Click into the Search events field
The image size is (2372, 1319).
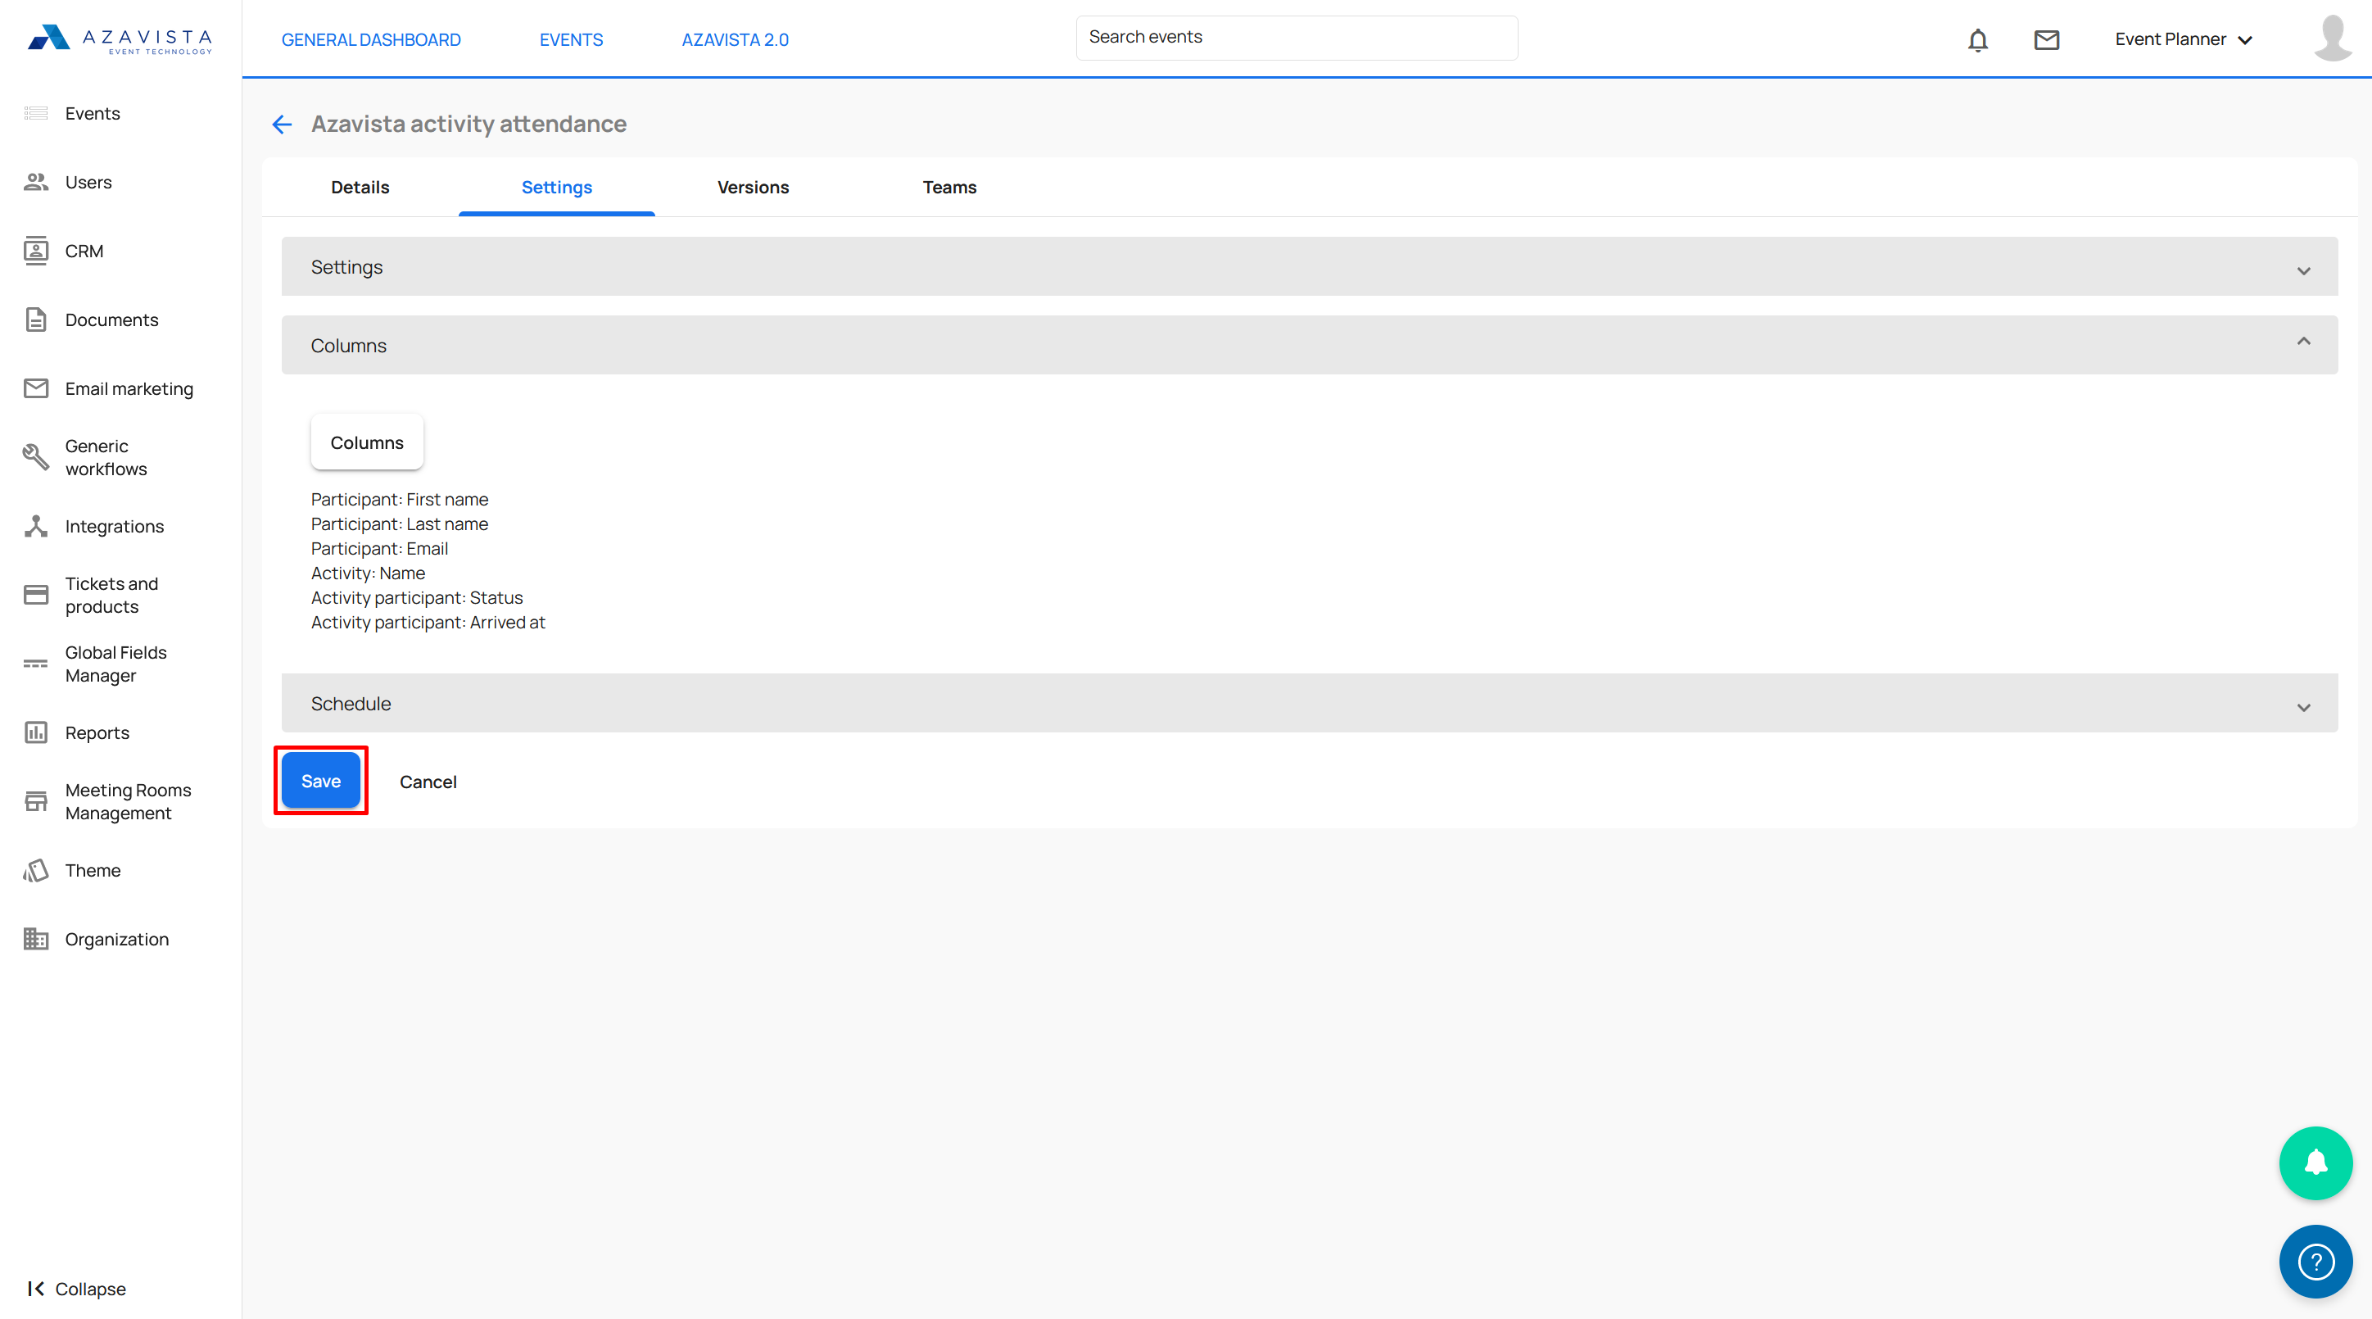click(x=1297, y=38)
